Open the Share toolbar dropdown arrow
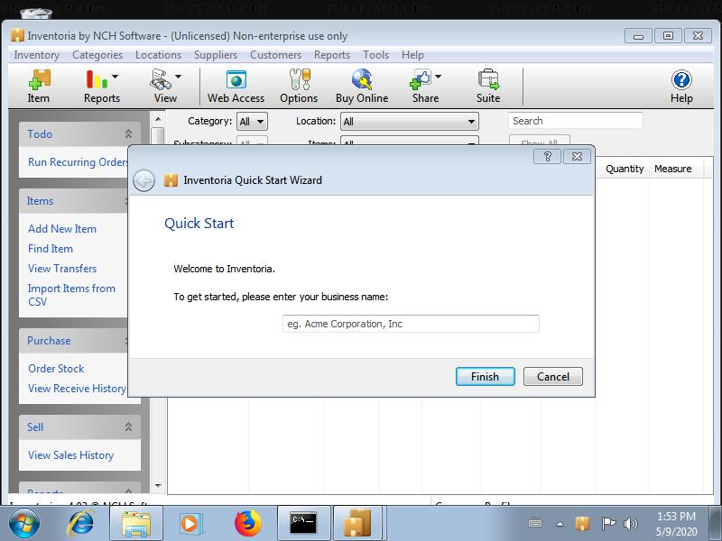 tap(438, 77)
